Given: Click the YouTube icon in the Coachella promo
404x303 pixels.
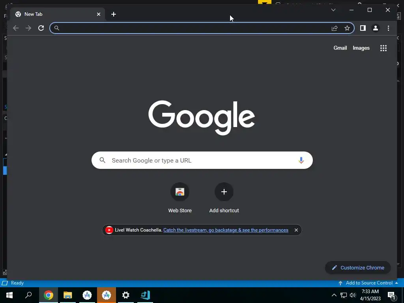Looking at the screenshot, I should point(109,230).
